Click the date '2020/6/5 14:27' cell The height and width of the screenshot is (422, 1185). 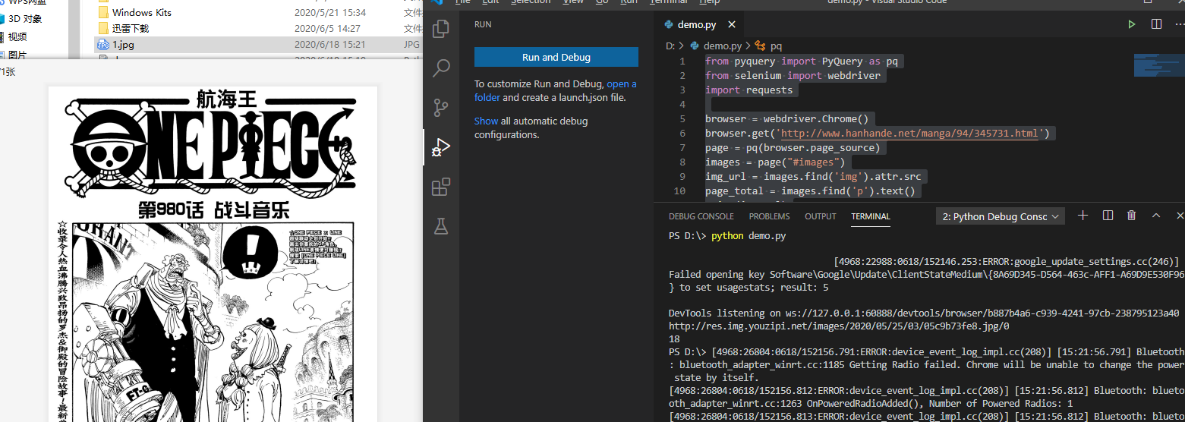[x=327, y=28]
